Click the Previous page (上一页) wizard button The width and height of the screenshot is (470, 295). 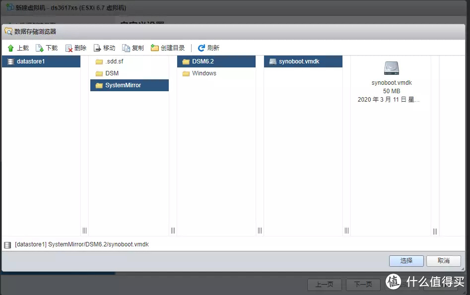pos(324,285)
